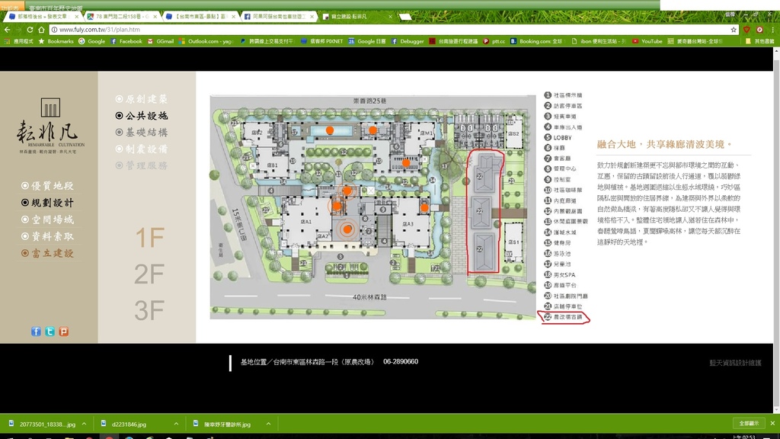
Task: Click the site info icon in address bar
Action: click(54, 30)
